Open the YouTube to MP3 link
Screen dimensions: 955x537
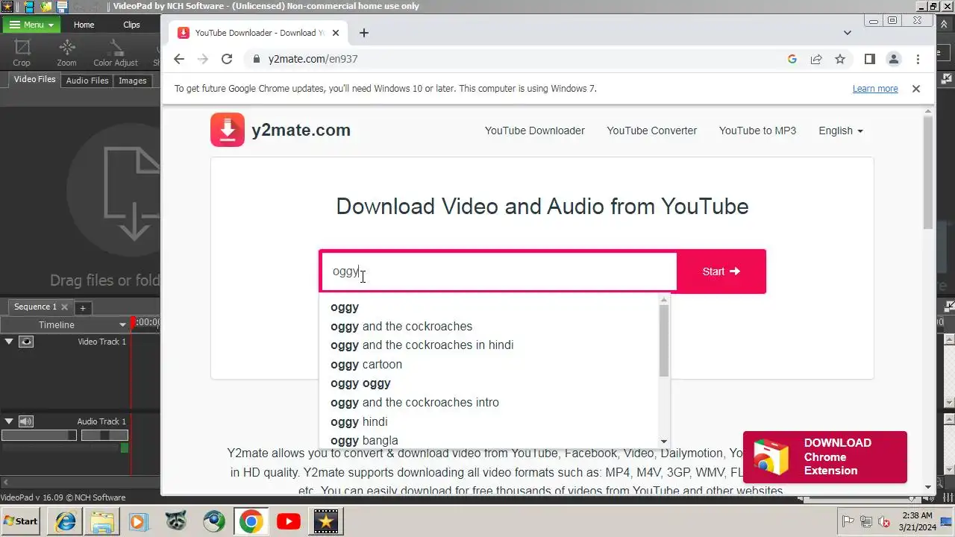(x=757, y=131)
